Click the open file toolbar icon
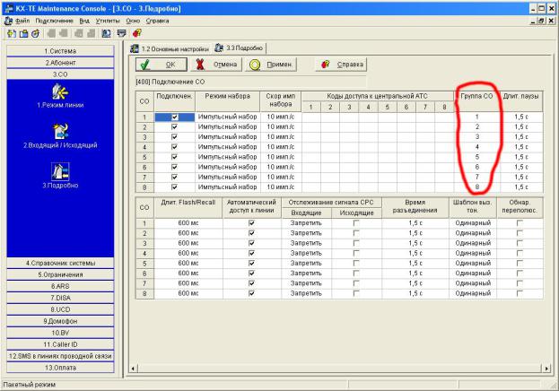Viewport: 559px width, 391px height. pos(23,33)
